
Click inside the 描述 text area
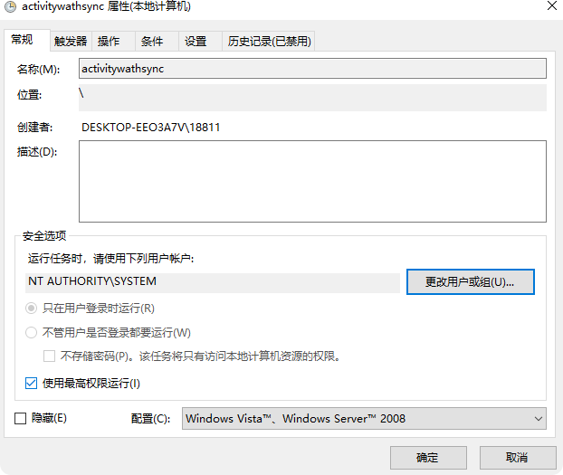point(312,181)
